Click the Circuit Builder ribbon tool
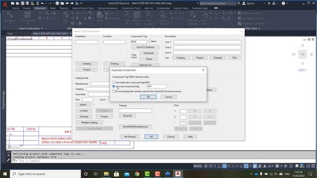This screenshot has height=178, width=317. coord(28,17)
